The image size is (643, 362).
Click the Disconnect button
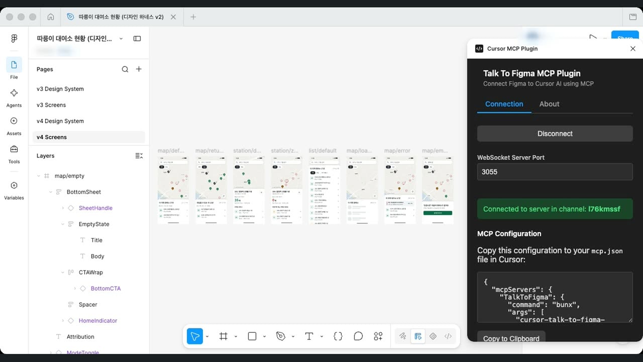click(555, 134)
